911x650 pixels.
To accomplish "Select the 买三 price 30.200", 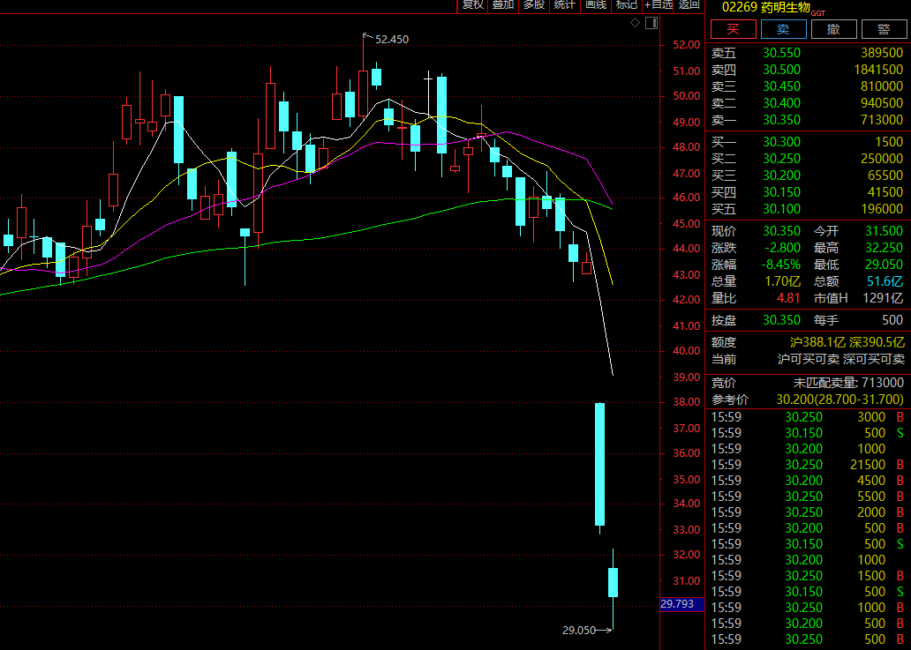I will click(x=781, y=176).
